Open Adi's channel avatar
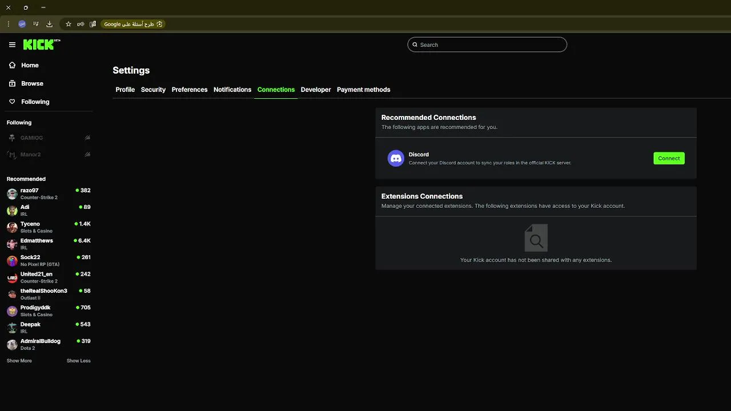Image resolution: width=731 pixels, height=411 pixels. pos(12,210)
